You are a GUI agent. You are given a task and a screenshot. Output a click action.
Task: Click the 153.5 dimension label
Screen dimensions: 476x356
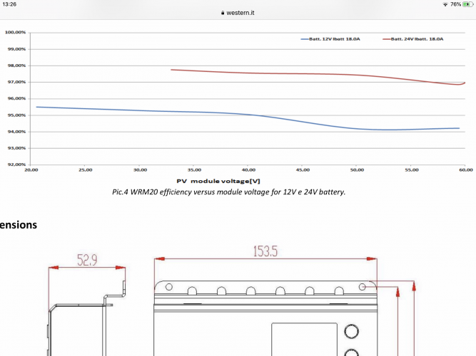click(x=263, y=251)
